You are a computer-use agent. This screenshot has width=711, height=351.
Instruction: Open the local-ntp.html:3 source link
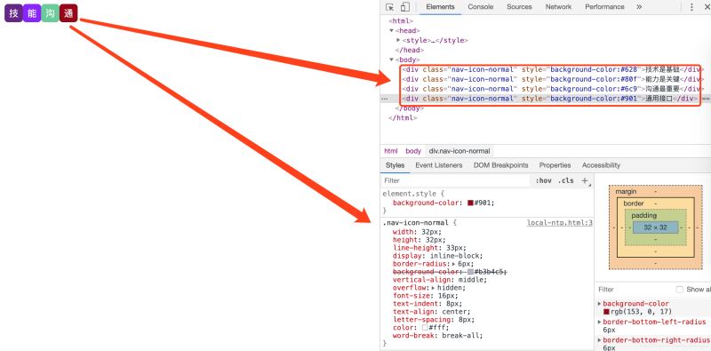point(560,223)
